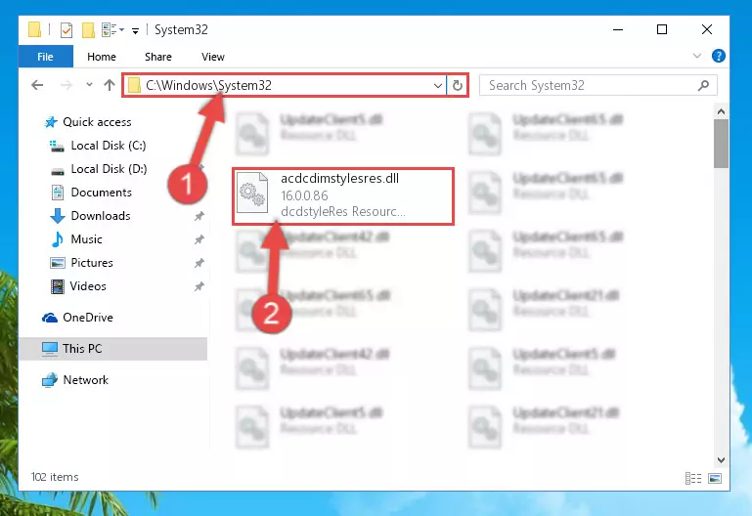
Task: Click the search magnifier icon
Action: 703,86
